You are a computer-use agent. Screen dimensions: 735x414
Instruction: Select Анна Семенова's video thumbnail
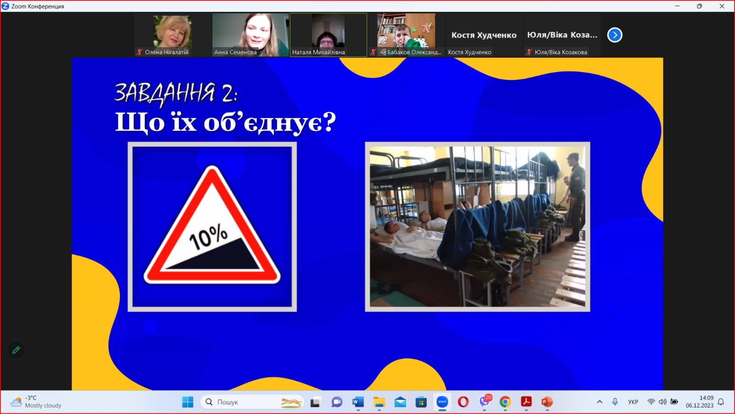click(x=250, y=35)
